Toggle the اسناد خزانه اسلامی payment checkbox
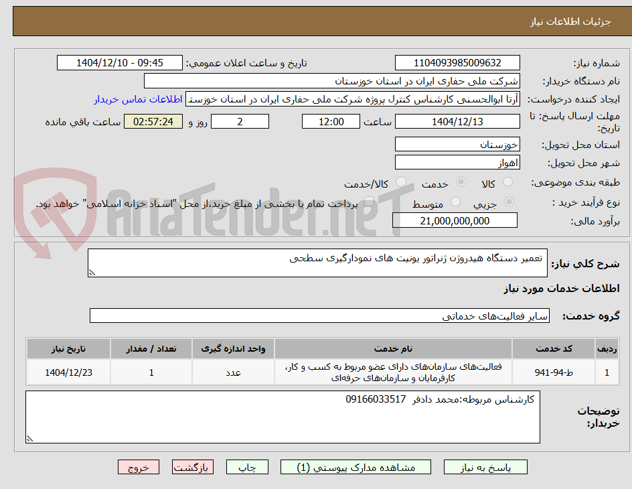This screenshot has height=489, width=632. [x=368, y=202]
